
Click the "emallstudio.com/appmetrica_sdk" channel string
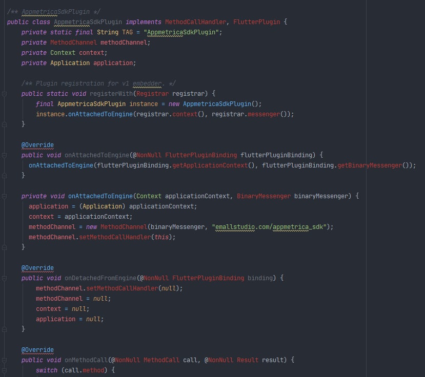269,227
